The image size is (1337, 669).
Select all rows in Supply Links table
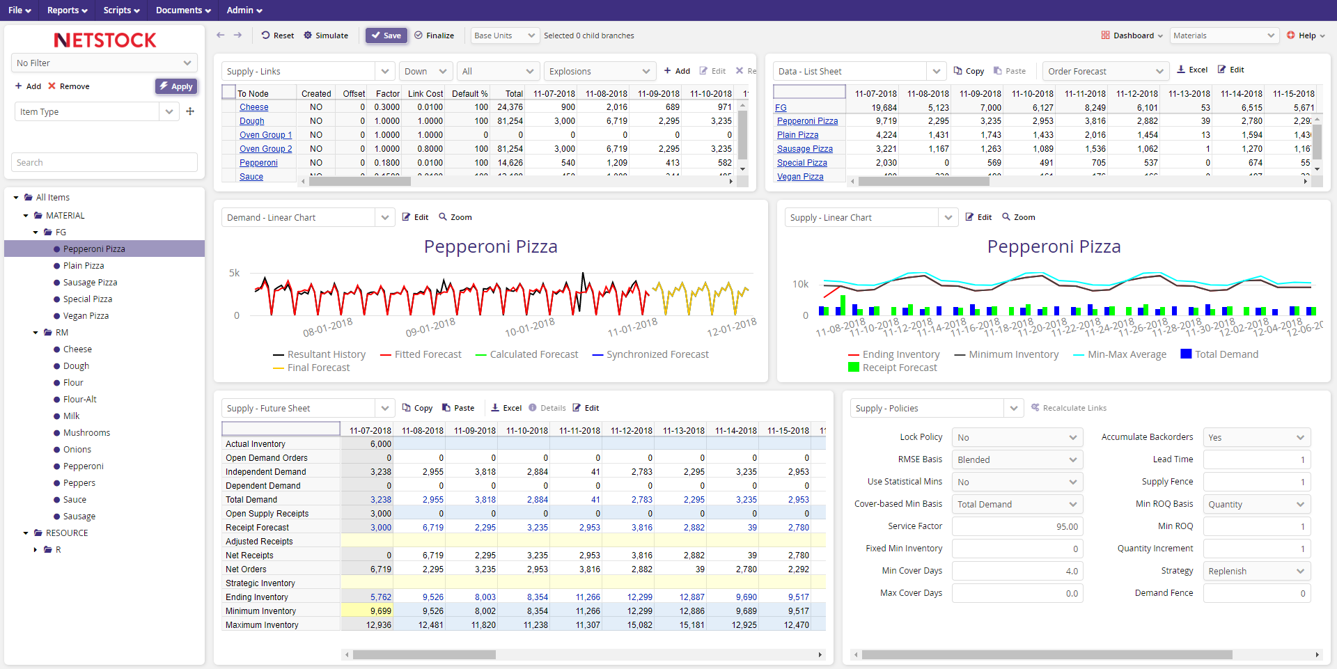coord(228,91)
